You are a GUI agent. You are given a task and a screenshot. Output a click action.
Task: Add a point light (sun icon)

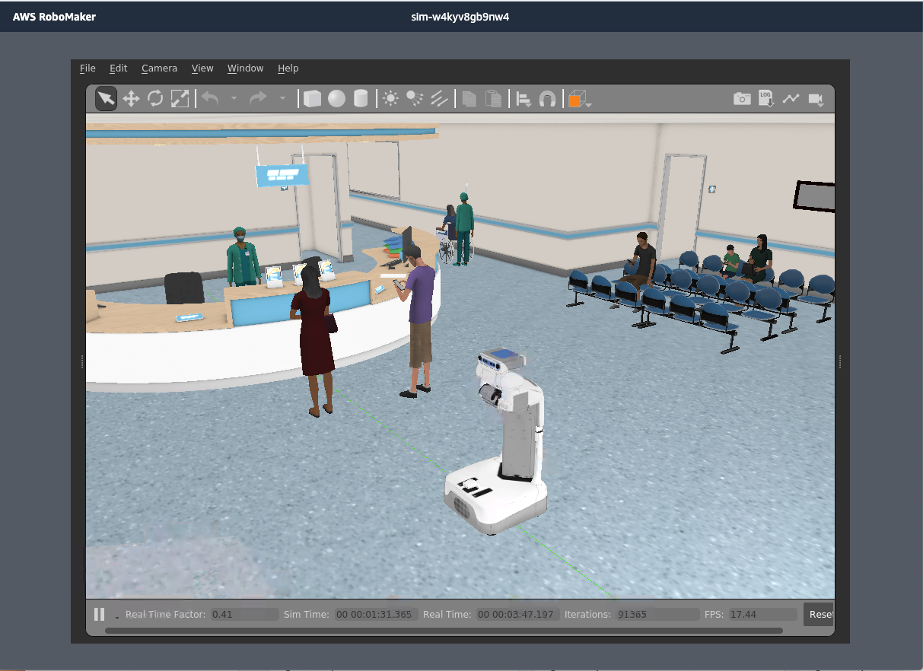pyautogui.click(x=390, y=98)
